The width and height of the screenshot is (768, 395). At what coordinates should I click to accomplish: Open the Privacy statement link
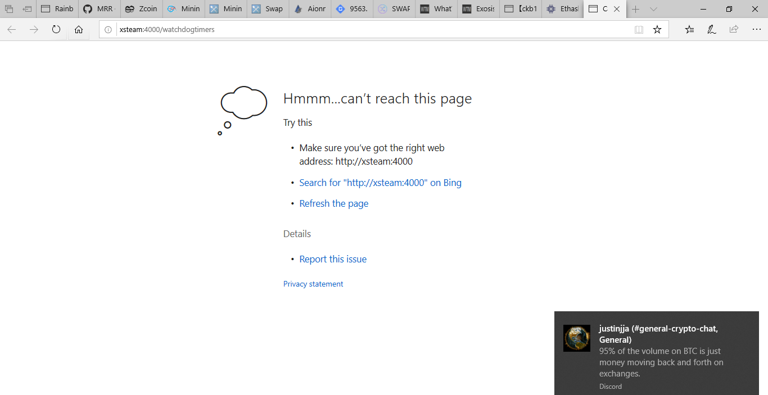coord(313,284)
